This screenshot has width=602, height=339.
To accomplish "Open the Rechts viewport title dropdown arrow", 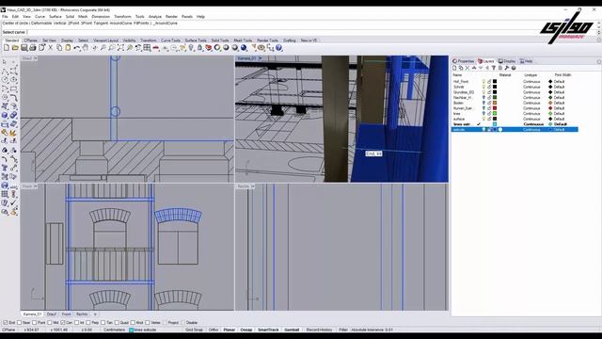I will coord(253,186).
